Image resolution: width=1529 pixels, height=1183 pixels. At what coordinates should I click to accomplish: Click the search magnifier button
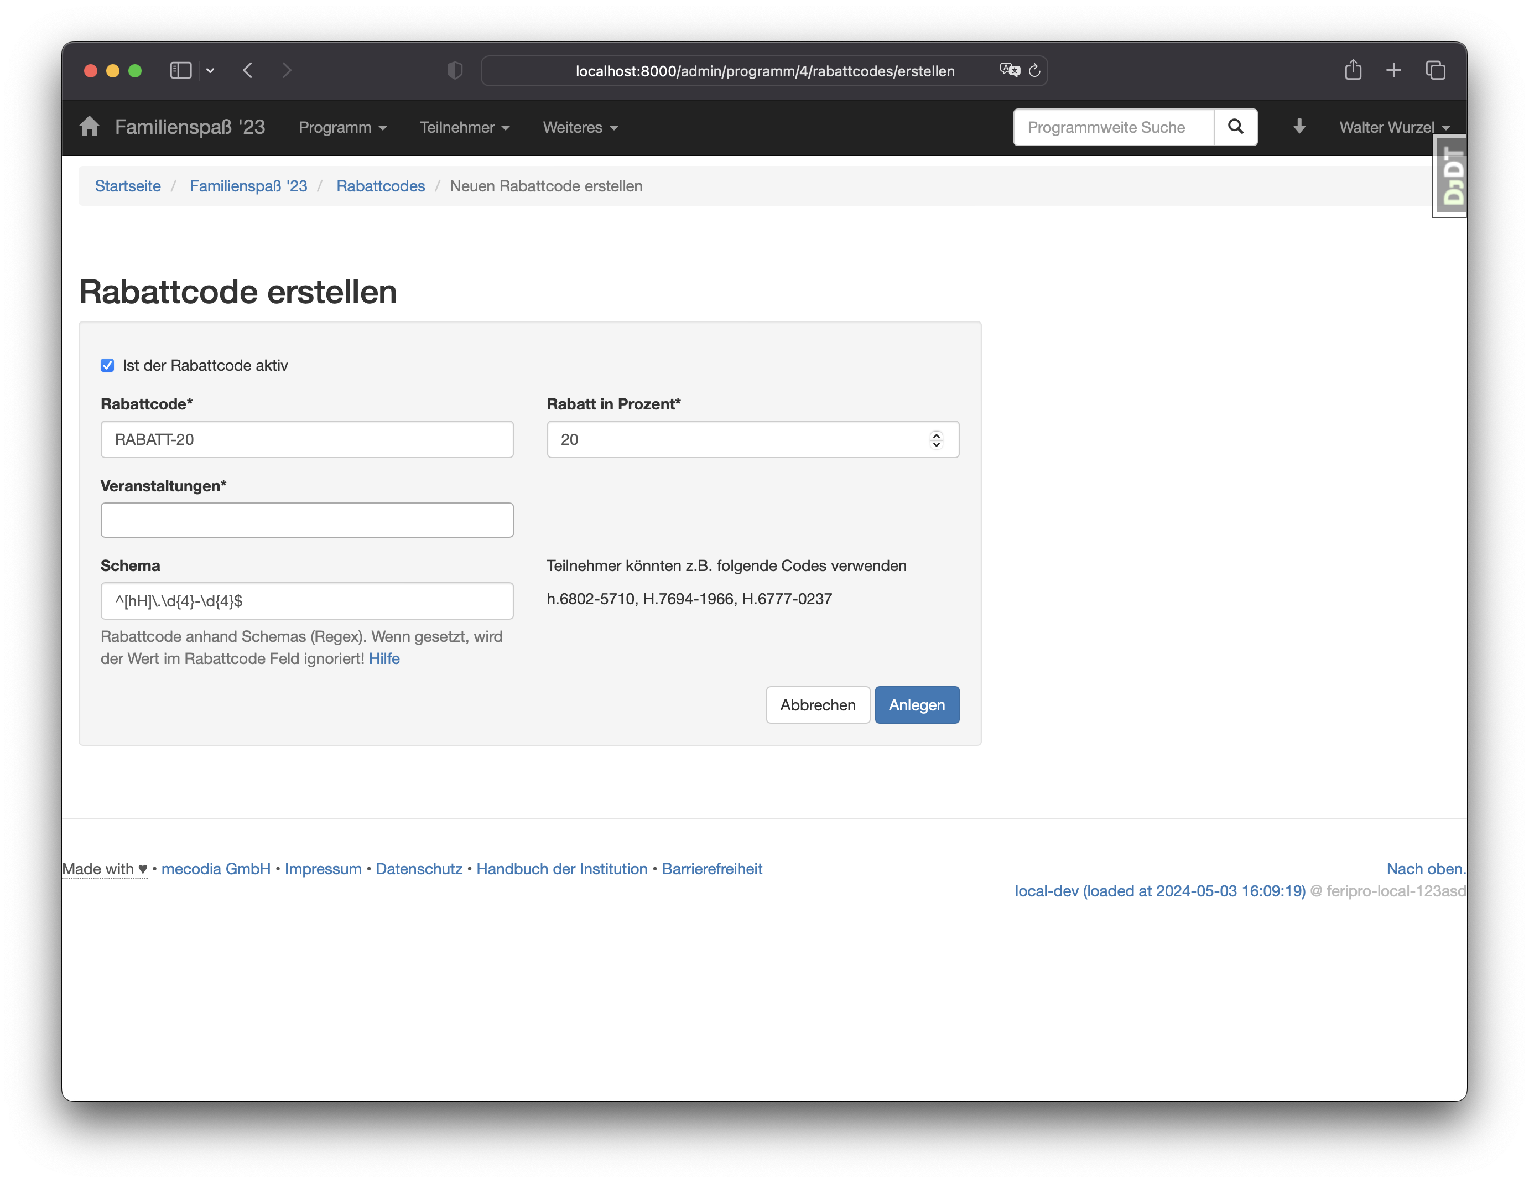(x=1236, y=127)
